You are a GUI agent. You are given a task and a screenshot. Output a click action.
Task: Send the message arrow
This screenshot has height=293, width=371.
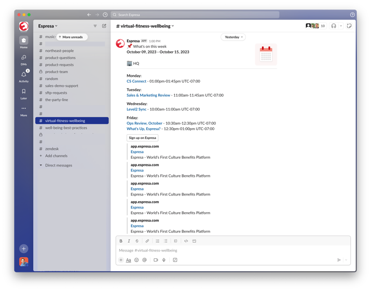tap(339, 260)
